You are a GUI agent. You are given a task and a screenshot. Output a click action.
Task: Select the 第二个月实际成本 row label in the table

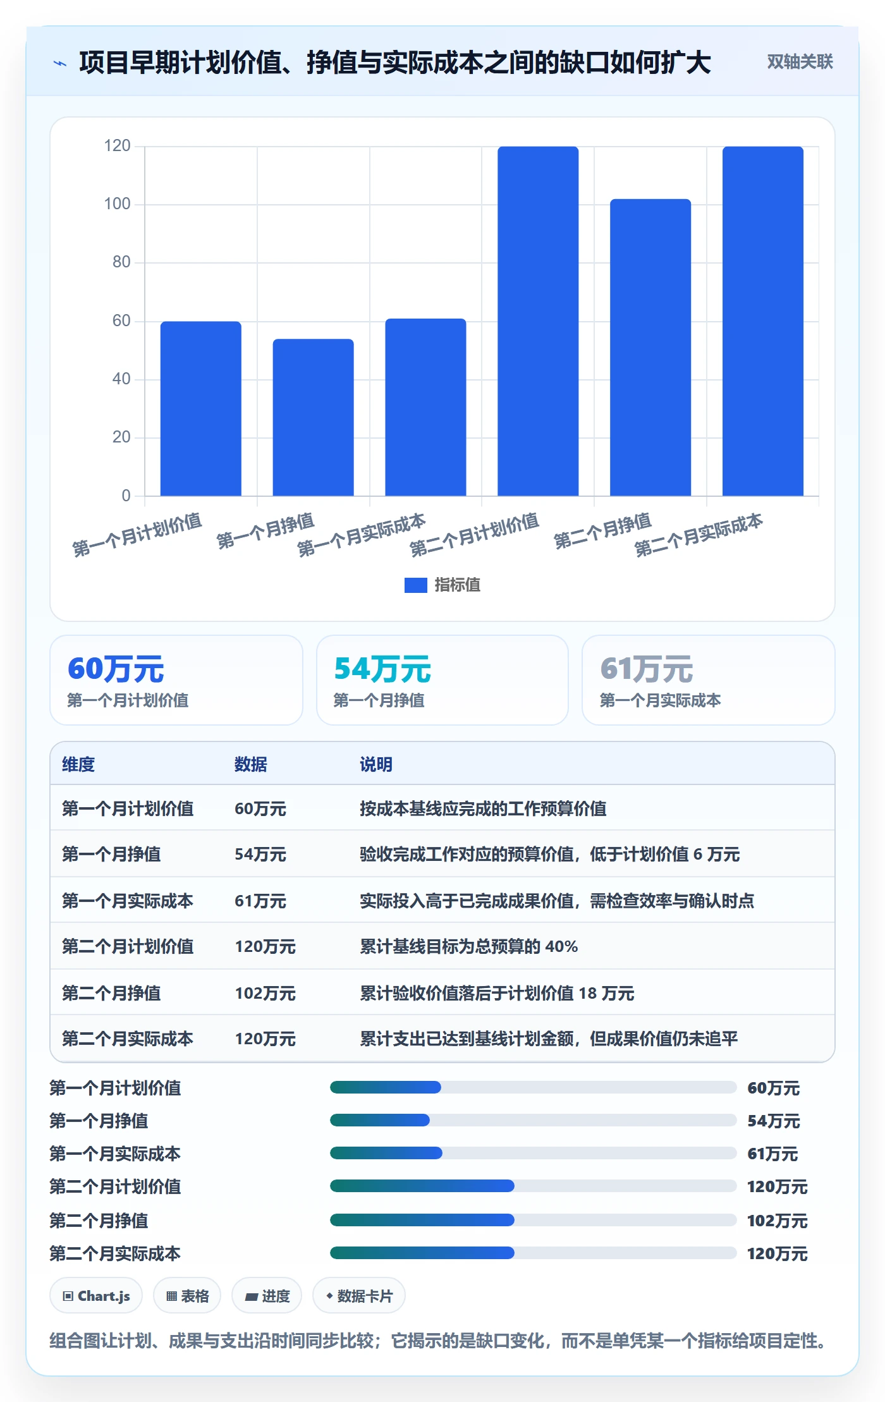[x=128, y=1039]
